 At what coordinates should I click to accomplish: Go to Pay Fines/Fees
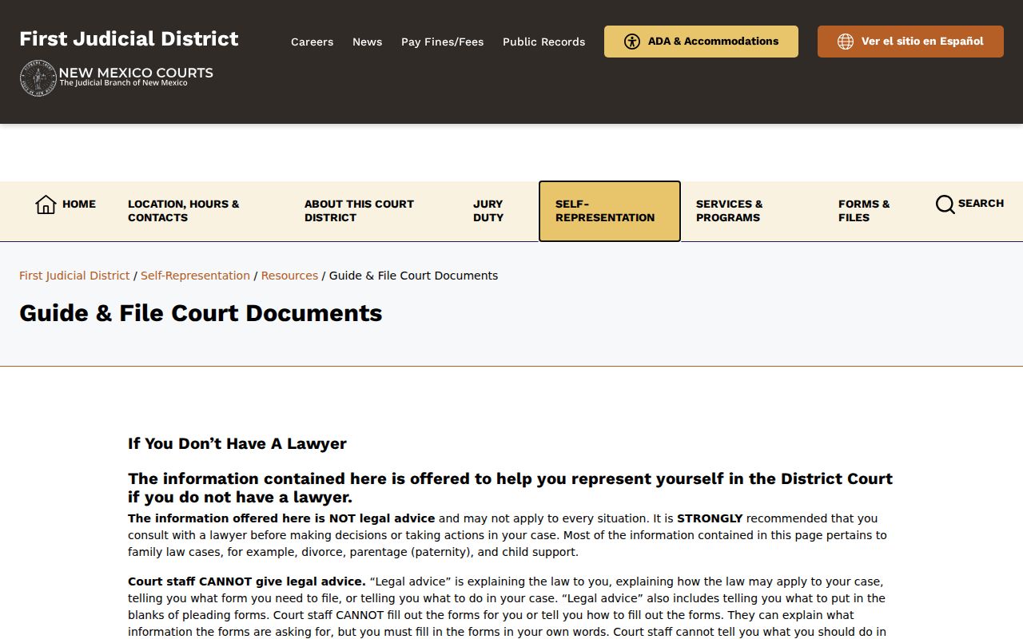click(x=442, y=42)
